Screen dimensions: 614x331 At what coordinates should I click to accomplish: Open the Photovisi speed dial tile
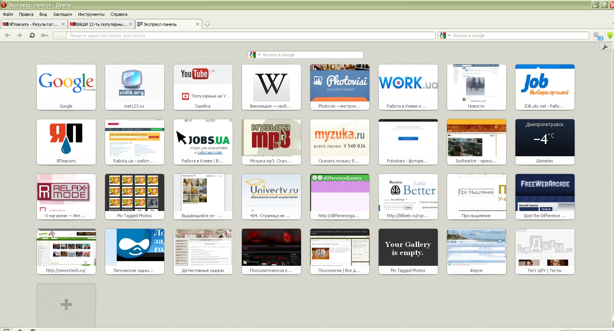pyautogui.click(x=340, y=87)
